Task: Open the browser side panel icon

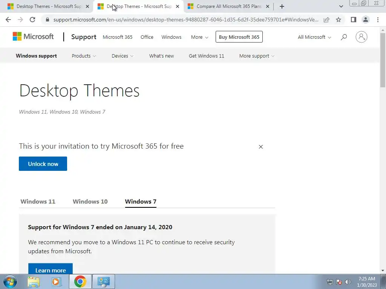Action: tap(354, 20)
